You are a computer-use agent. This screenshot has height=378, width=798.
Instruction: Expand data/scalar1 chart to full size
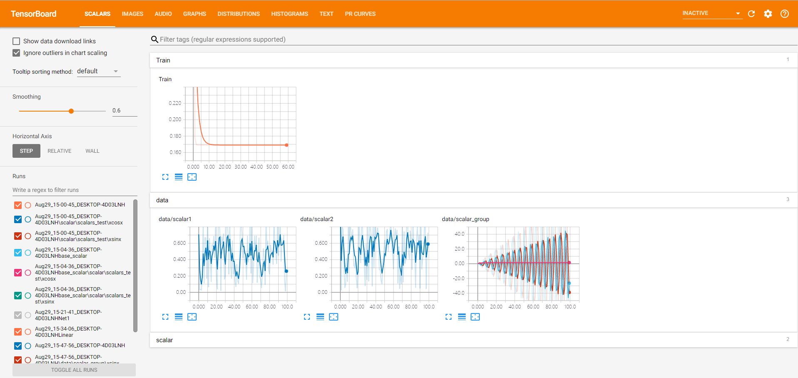tap(165, 317)
